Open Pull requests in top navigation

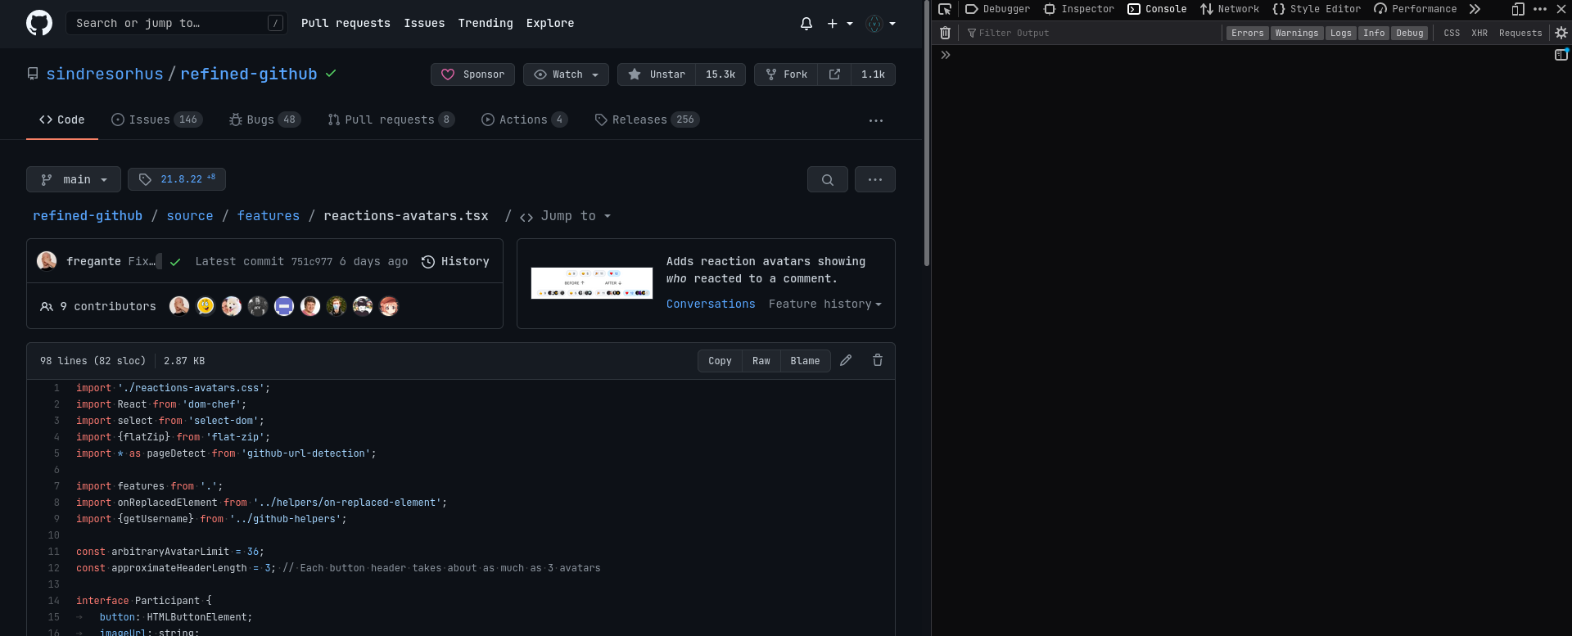point(346,23)
